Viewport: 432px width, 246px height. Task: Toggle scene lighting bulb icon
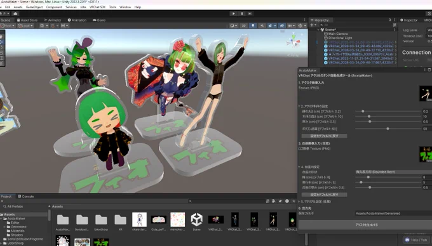(253, 25)
